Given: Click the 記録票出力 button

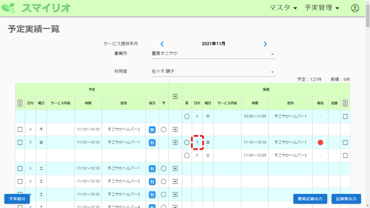Looking at the screenshot, I should tap(346, 199).
